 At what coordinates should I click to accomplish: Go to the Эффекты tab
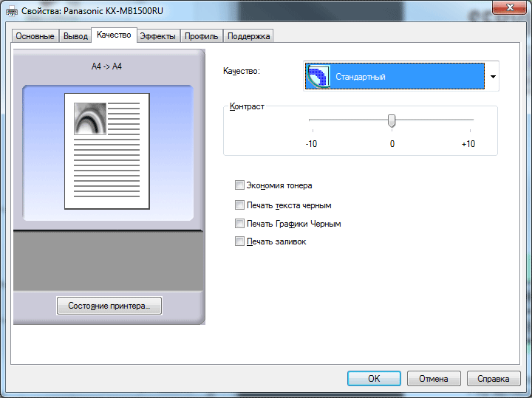[x=158, y=36]
